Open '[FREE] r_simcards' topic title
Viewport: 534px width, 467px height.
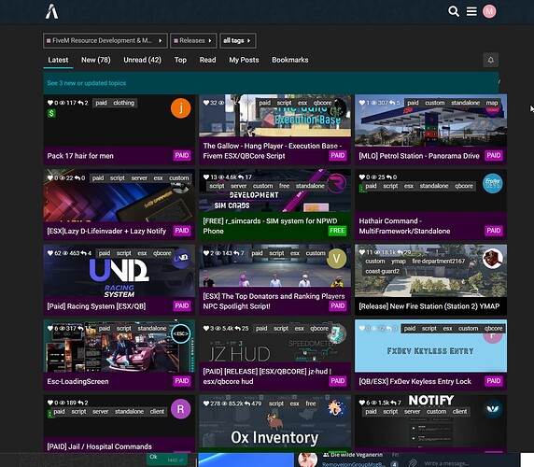(x=270, y=226)
